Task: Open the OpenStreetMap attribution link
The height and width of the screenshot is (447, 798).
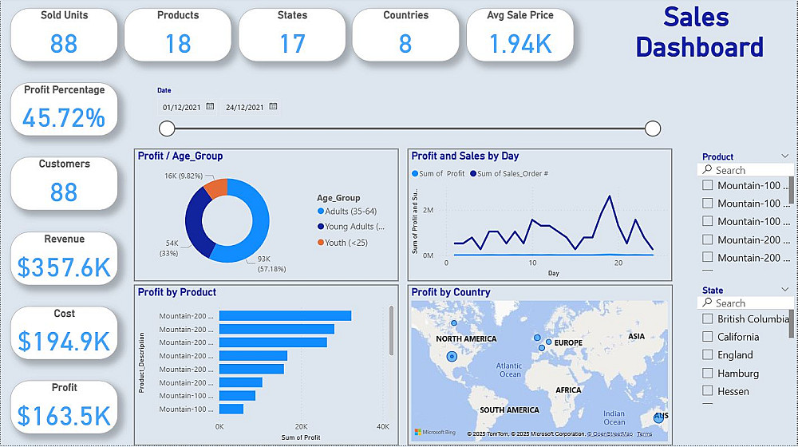Action: (x=610, y=433)
